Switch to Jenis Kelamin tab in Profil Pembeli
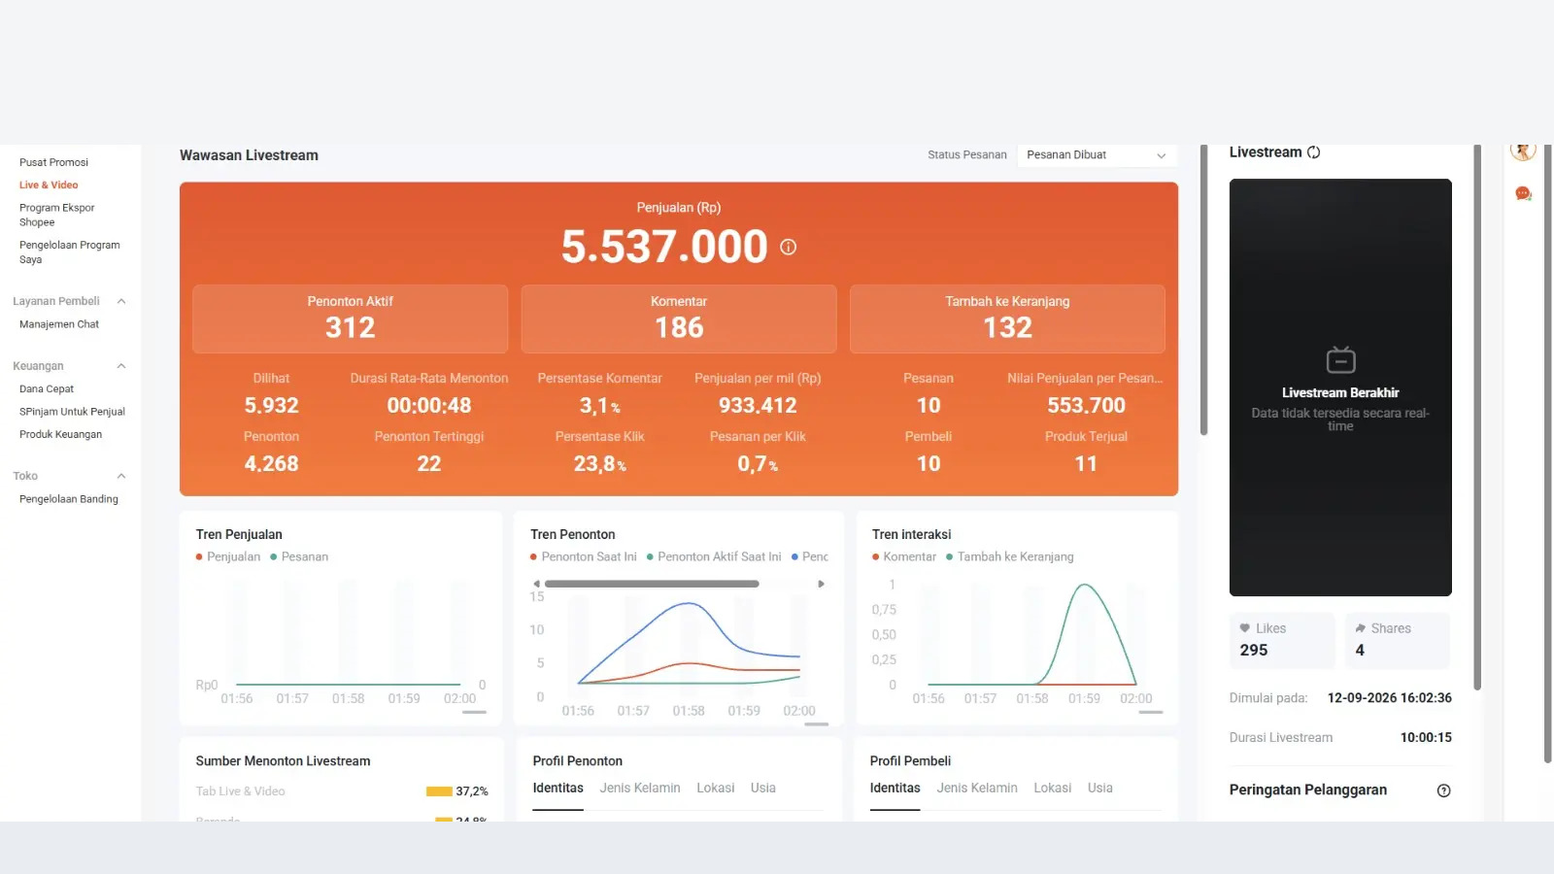Image resolution: width=1554 pixels, height=874 pixels. [x=977, y=789]
